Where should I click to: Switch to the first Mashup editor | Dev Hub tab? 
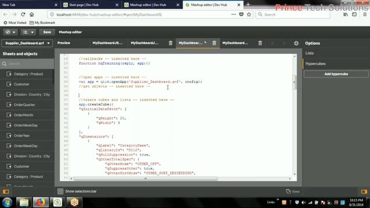152,5
